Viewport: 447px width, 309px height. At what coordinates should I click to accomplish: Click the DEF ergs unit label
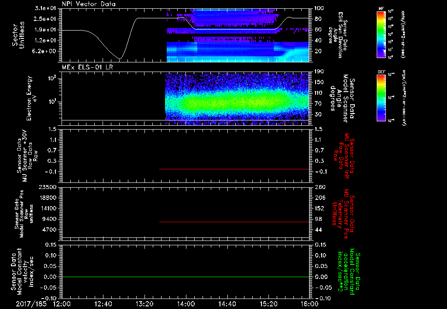pyautogui.click(x=404, y=98)
